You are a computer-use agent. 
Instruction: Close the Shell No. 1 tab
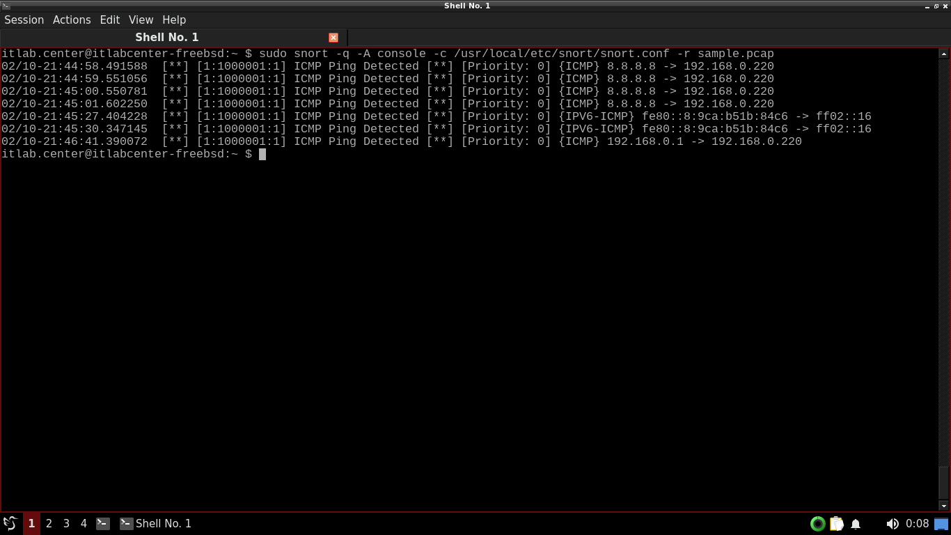[333, 38]
